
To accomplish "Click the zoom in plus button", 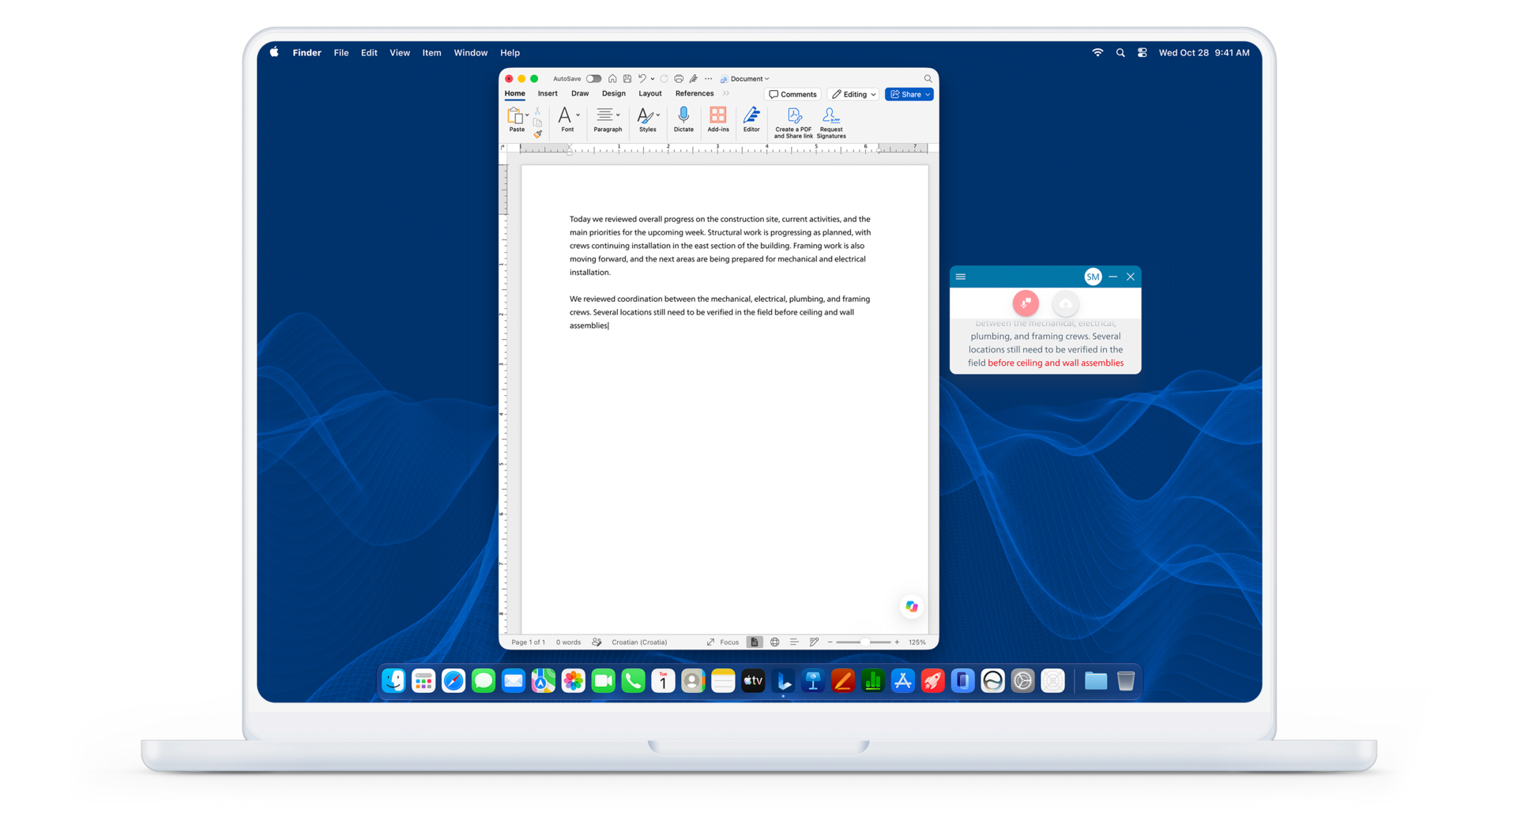I will [897, 642].
